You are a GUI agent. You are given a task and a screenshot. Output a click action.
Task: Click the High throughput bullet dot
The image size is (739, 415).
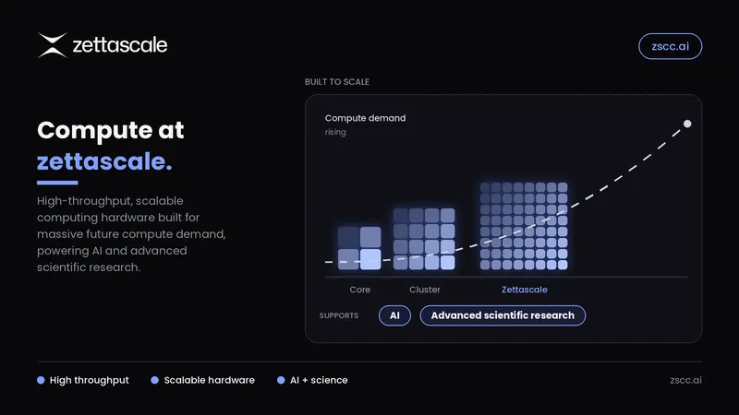(x=41, y=380)
